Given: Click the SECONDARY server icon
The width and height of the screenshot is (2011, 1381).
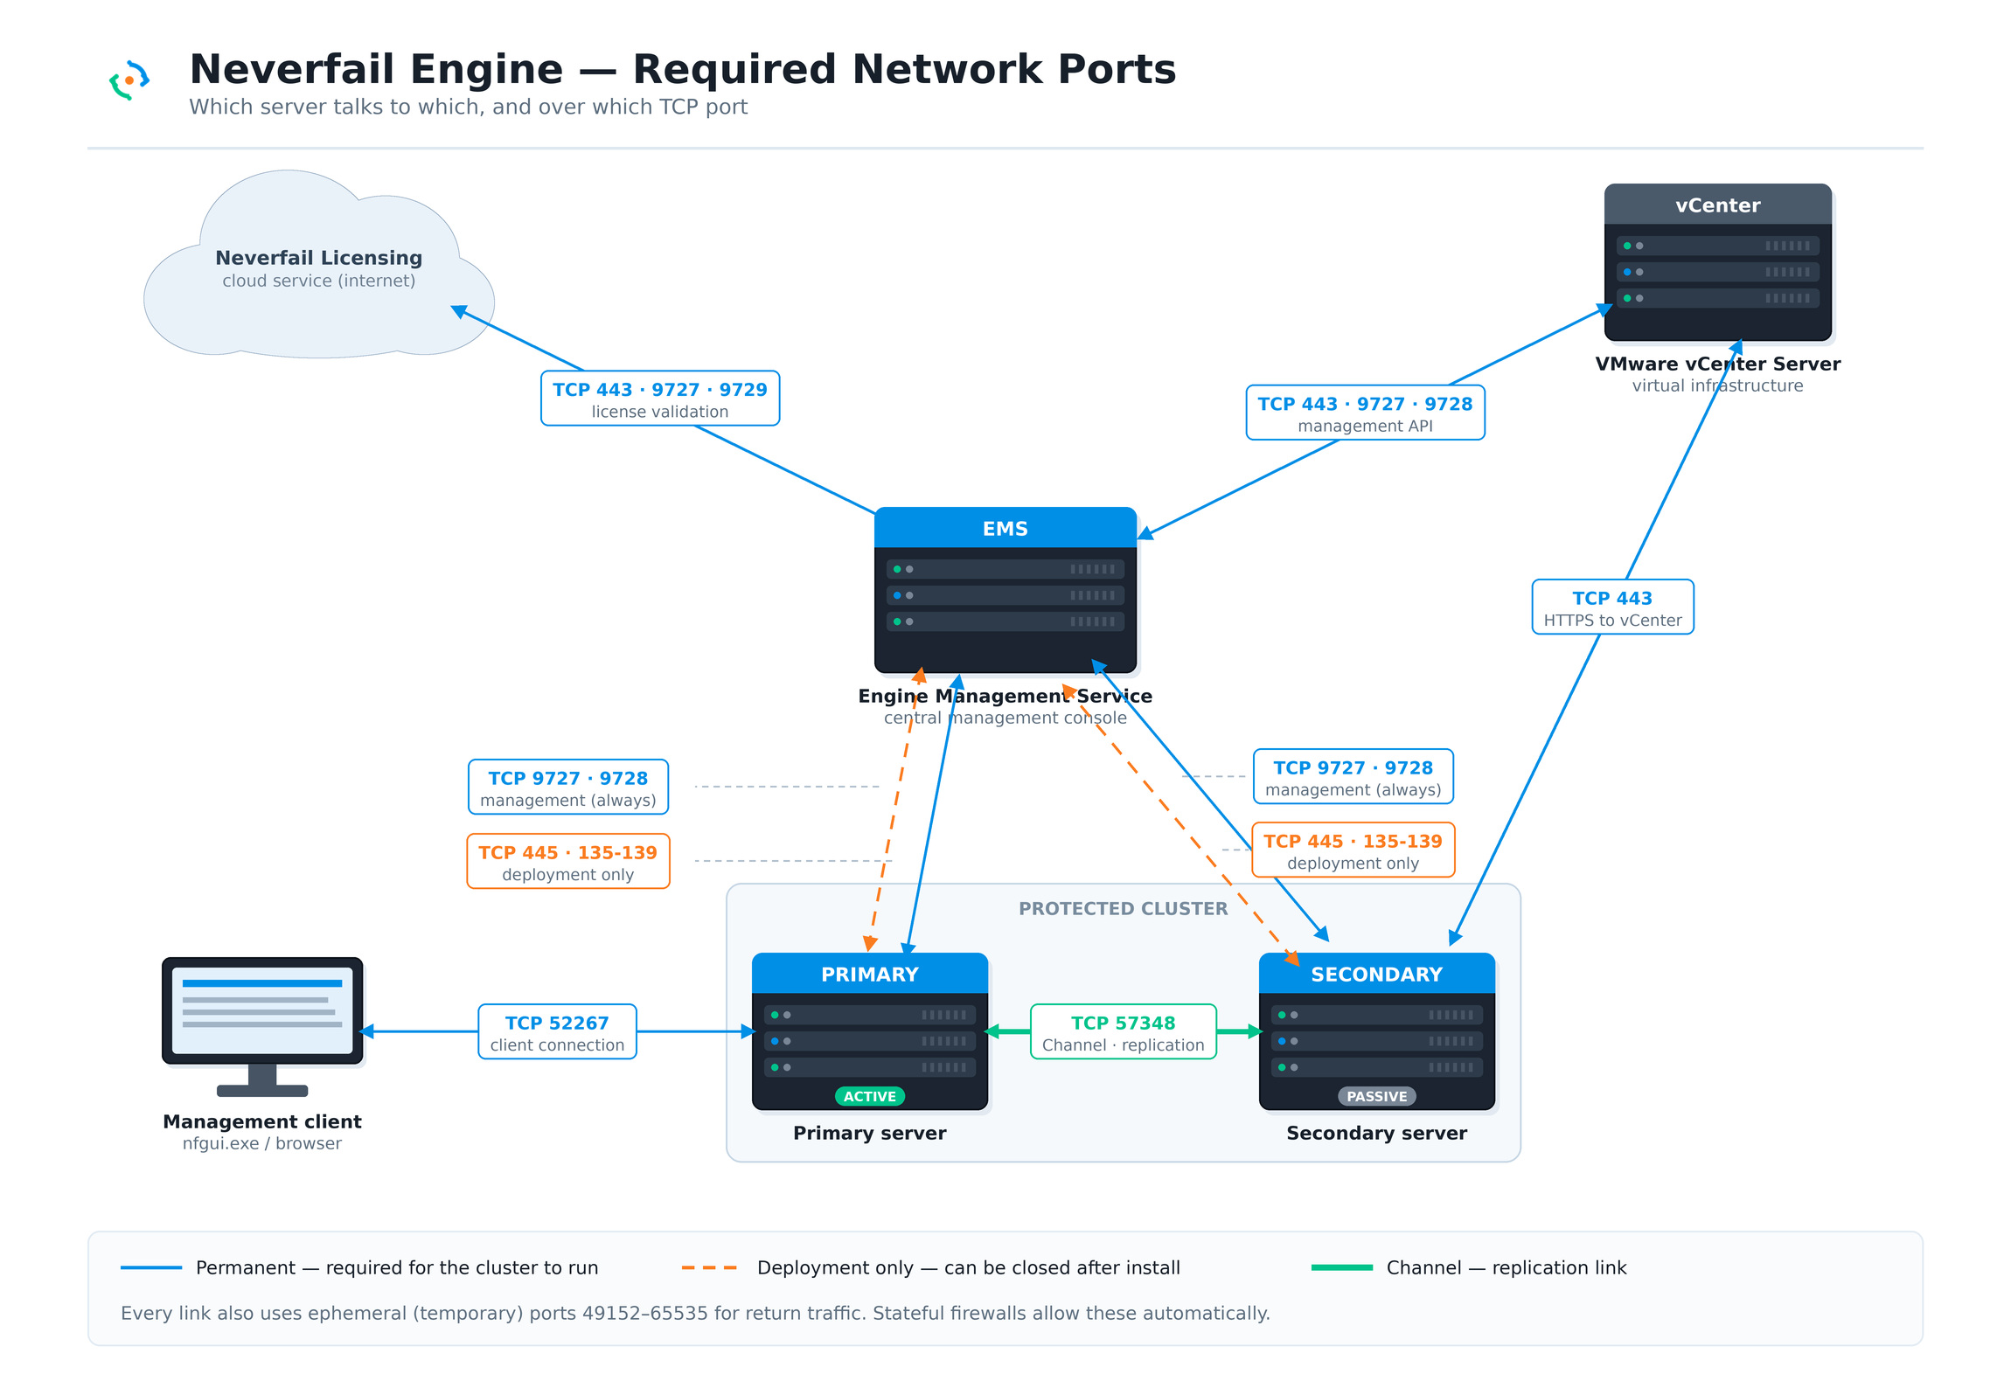Looking at the screenshot, I should point(1377,1031).
